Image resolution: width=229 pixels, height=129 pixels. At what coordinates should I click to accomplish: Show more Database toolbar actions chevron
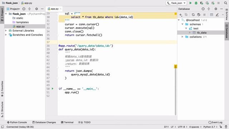[223, 15]
